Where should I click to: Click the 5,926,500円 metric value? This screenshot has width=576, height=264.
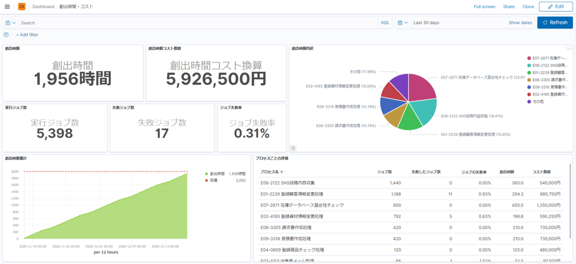tap(216, 80)
